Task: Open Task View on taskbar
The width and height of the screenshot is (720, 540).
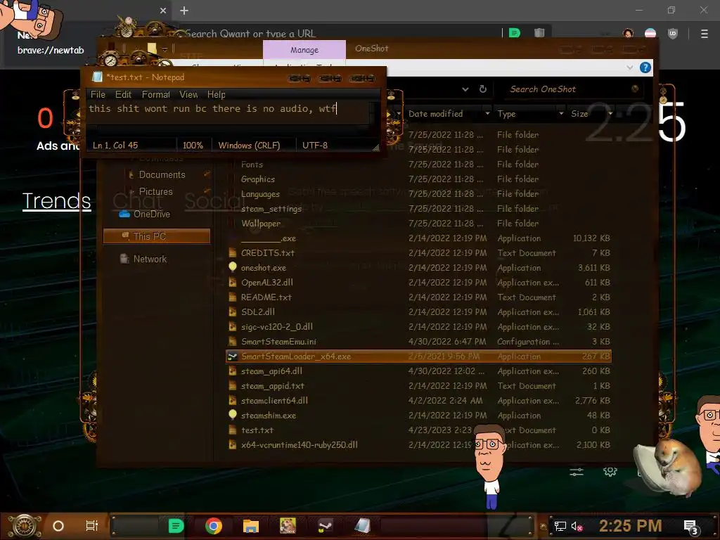Action: (92, 526)
